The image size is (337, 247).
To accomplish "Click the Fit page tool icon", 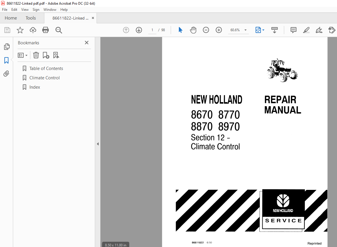I will click(258, 30).
